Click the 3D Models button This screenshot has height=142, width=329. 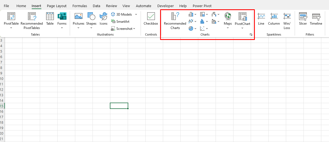(121, 15)
